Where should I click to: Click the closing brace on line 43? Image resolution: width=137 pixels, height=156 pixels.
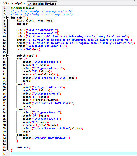(x=17, y=141)
